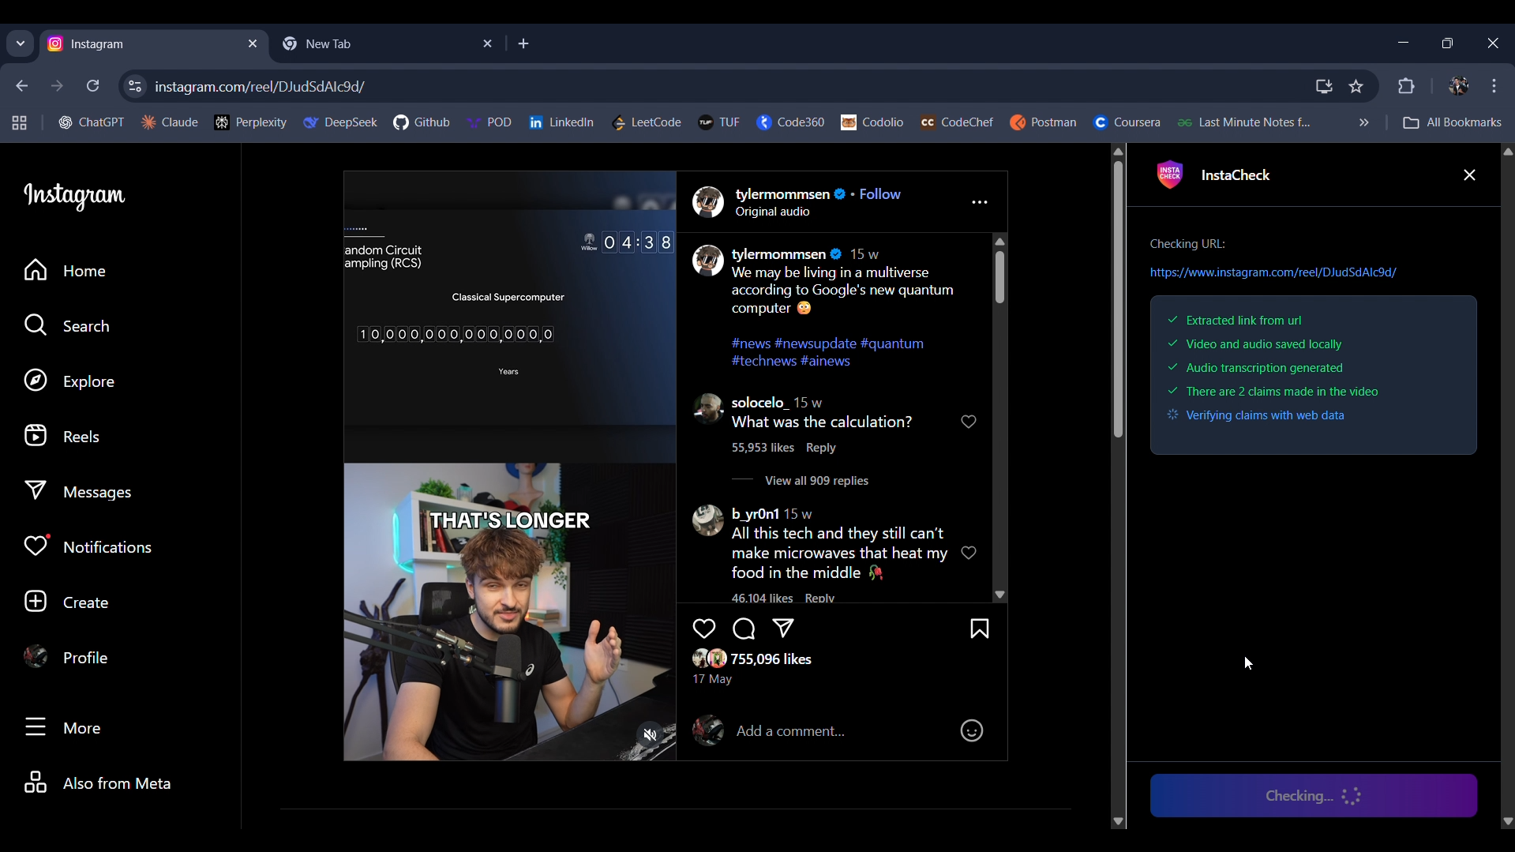1515x852 pixels.
Task: Open likes list showing 755,096 likes
Action: pos(771,659)
